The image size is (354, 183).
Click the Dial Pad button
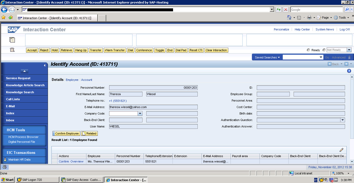coord(181,50)
